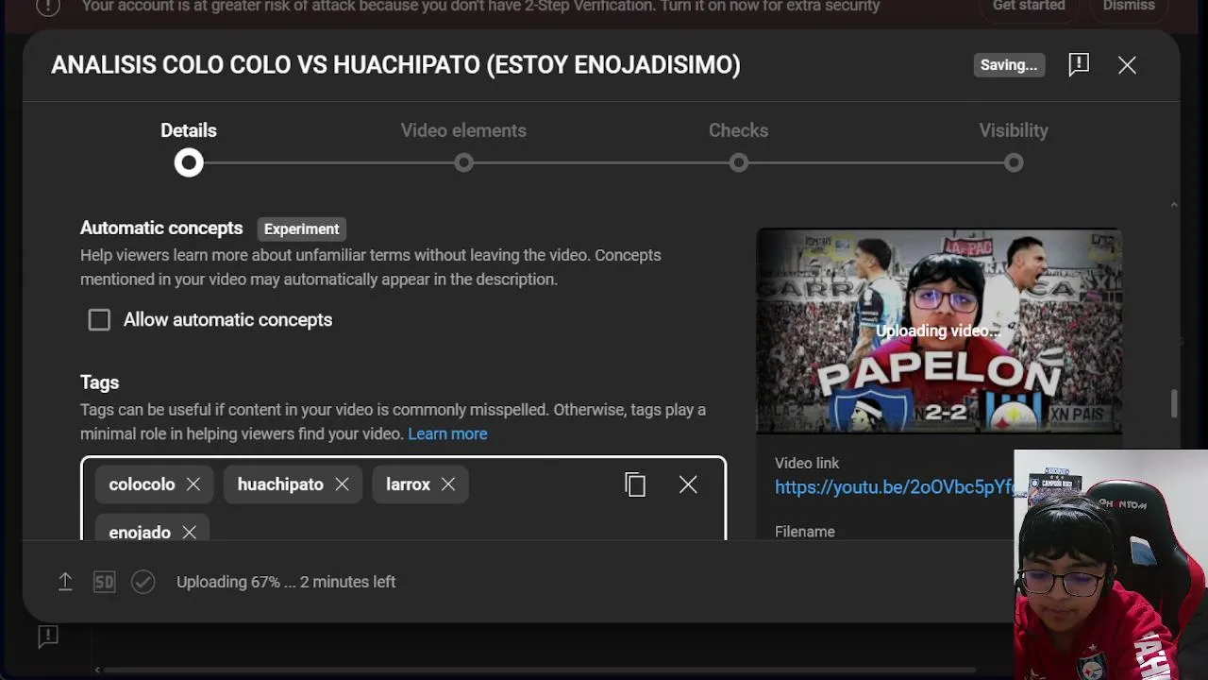This screenshot has height=680, width=1208.
Task: Remove the larrox tag
Action: point(448,484)
